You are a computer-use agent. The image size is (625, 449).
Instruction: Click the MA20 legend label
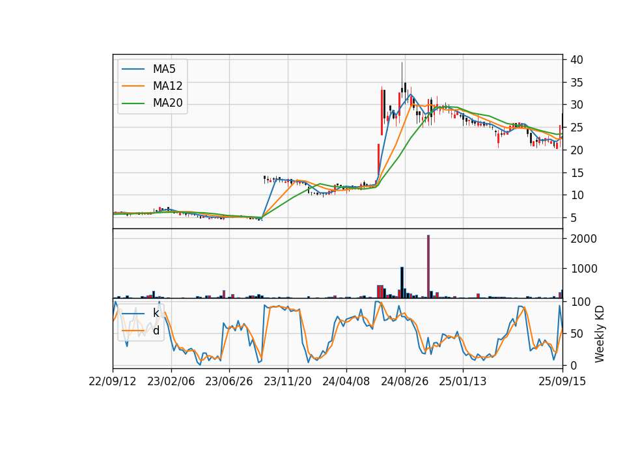[x=167, y=103]
